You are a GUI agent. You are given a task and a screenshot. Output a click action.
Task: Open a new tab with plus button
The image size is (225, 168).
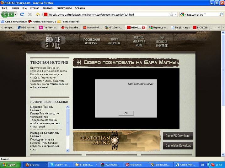click(x=219, y=27)
